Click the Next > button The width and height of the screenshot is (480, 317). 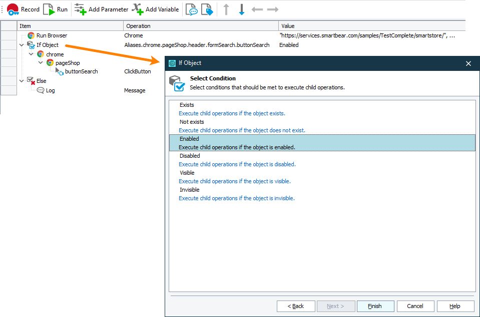click(336, 306)
